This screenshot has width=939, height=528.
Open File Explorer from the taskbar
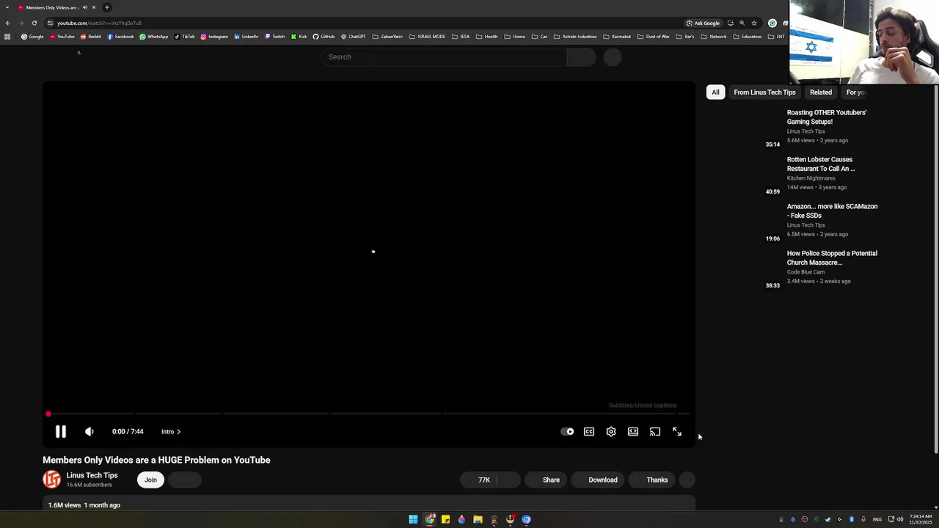point(478,519)
